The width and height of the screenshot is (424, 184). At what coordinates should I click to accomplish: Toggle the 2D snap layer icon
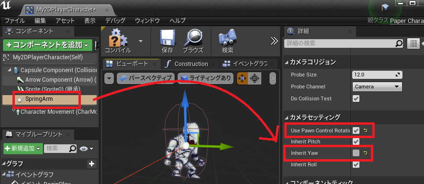tap(255, 78)
